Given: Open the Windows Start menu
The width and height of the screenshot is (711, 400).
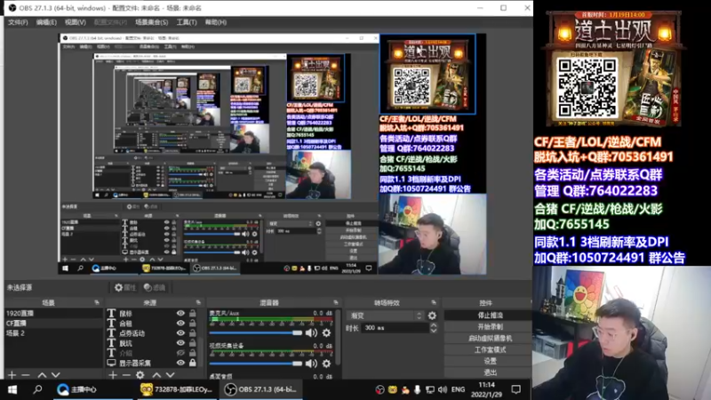Looking at the screenshot, I should click(x=12, y=389).
